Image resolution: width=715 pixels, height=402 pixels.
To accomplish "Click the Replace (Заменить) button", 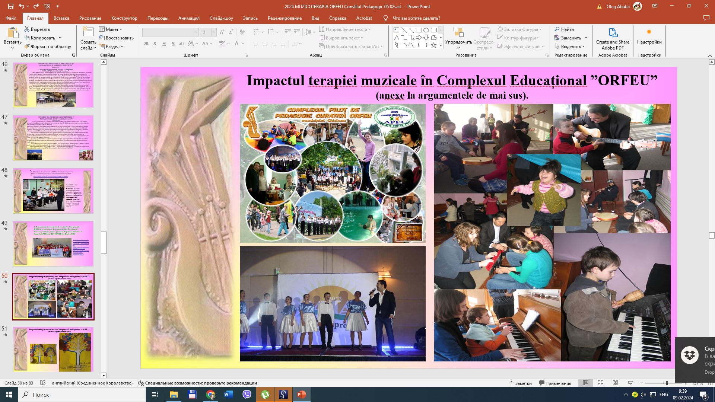I will point(568,38).
